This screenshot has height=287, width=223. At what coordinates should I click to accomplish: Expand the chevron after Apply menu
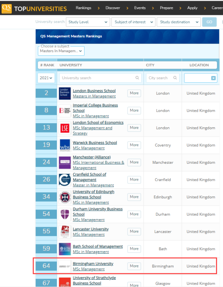click(205, 8)
